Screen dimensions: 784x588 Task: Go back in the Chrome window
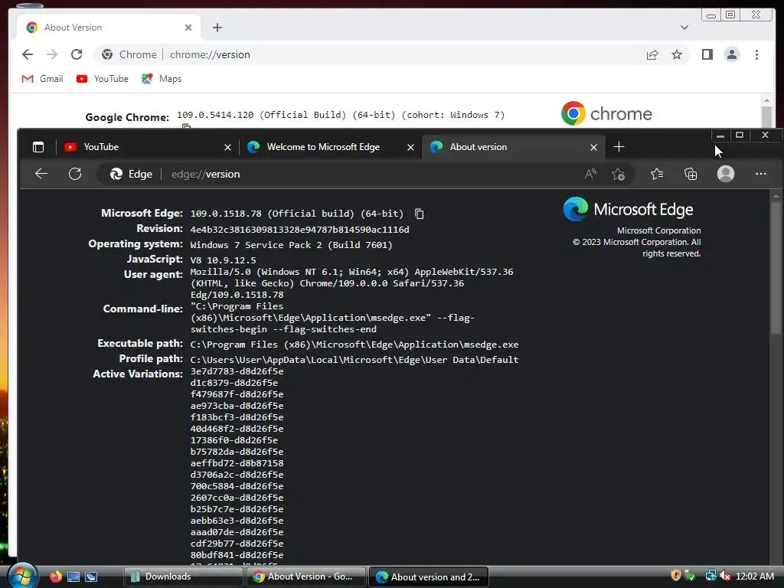pos(28,54)
